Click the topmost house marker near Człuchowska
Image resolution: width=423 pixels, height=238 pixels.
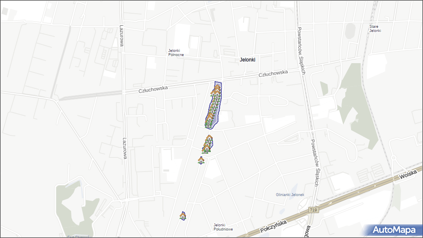217,87
